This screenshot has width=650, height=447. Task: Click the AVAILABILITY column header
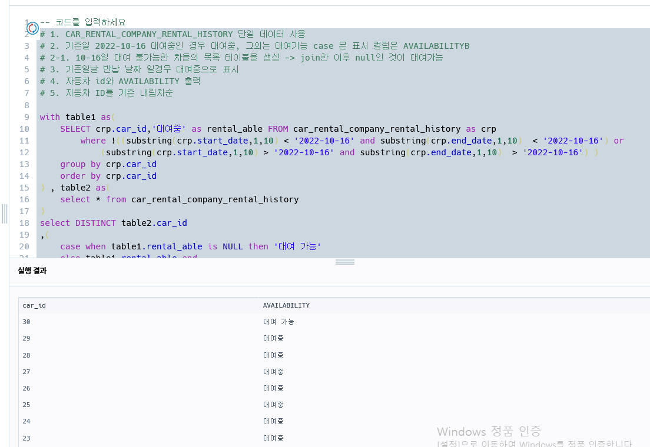pos(286,305)
